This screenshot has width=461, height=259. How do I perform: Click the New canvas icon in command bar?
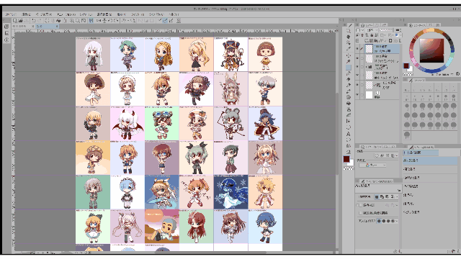pos(14,21)
